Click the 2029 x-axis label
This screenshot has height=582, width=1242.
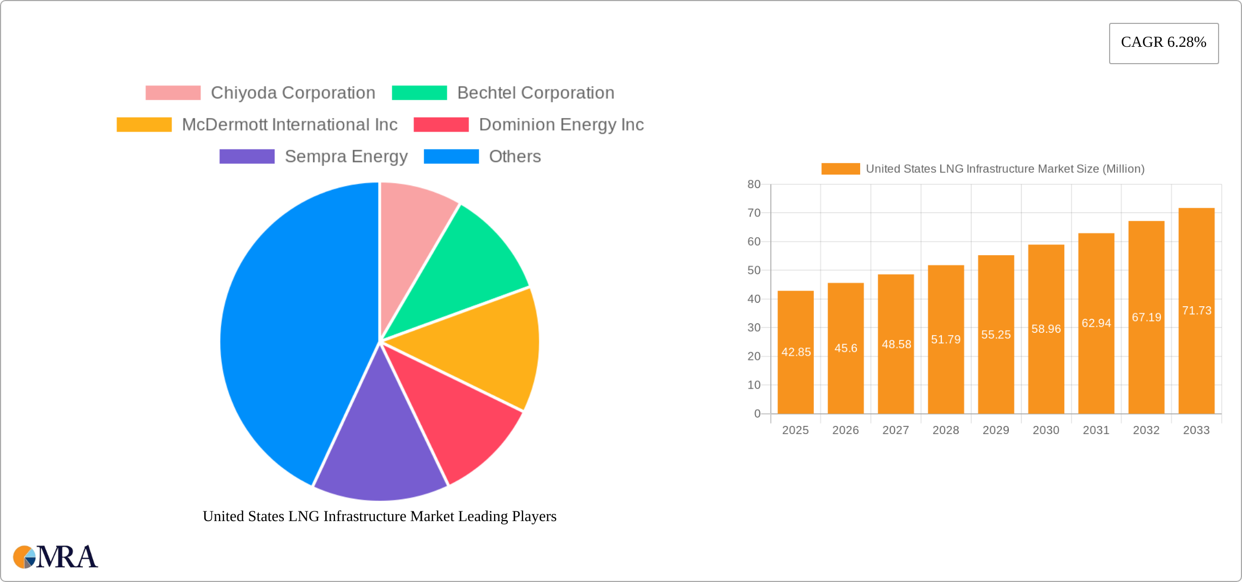996,430
